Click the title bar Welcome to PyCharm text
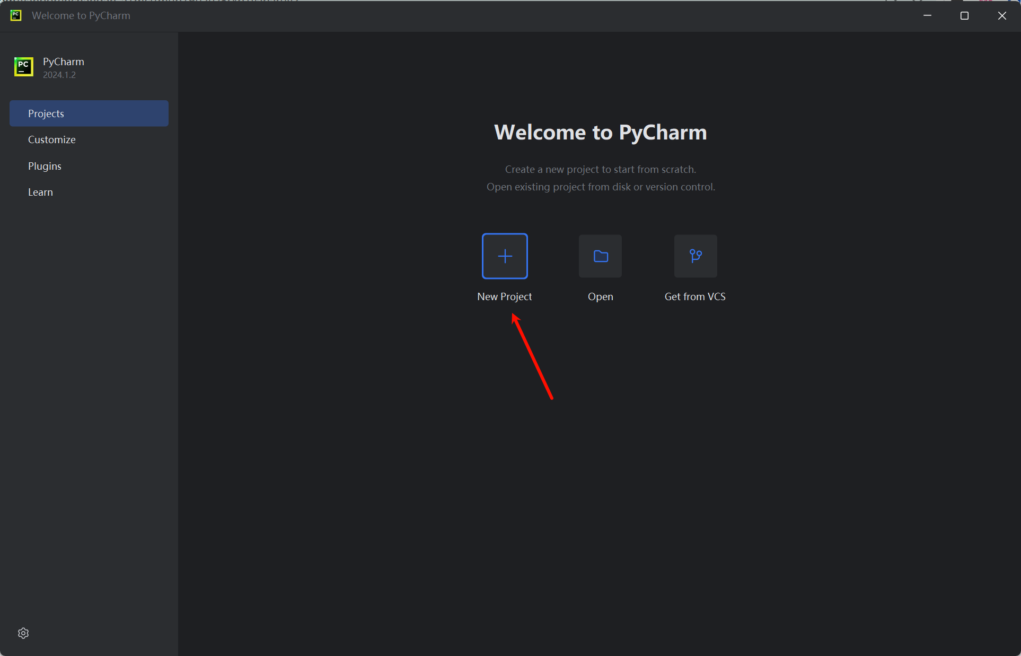The width and height of the screenshot is (1021, 656). (81, 15)
